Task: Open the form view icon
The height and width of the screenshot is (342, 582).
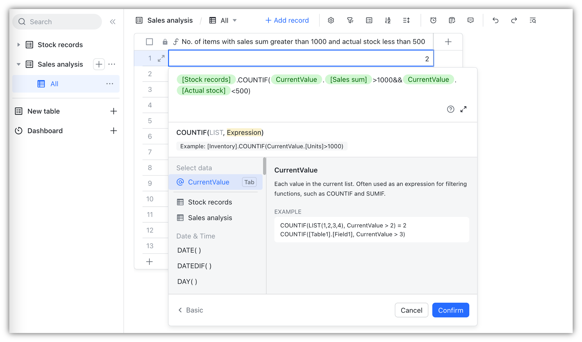Action: click(452, 20)
